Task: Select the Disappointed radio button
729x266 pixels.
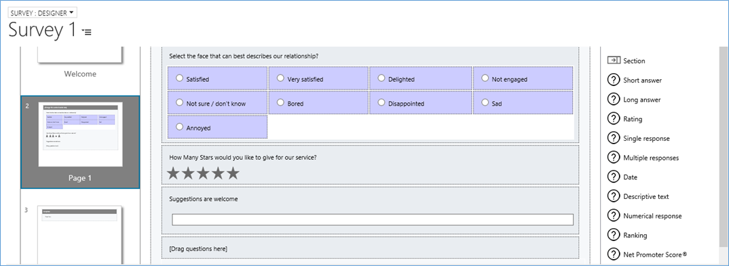Action: pos(381,103)
